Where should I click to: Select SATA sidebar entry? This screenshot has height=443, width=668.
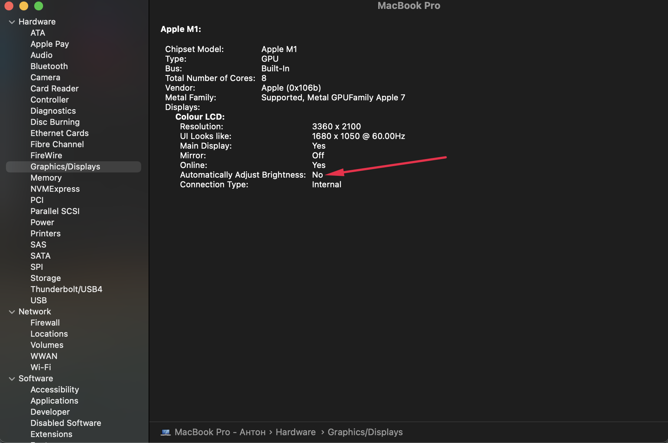coord(40,256)
